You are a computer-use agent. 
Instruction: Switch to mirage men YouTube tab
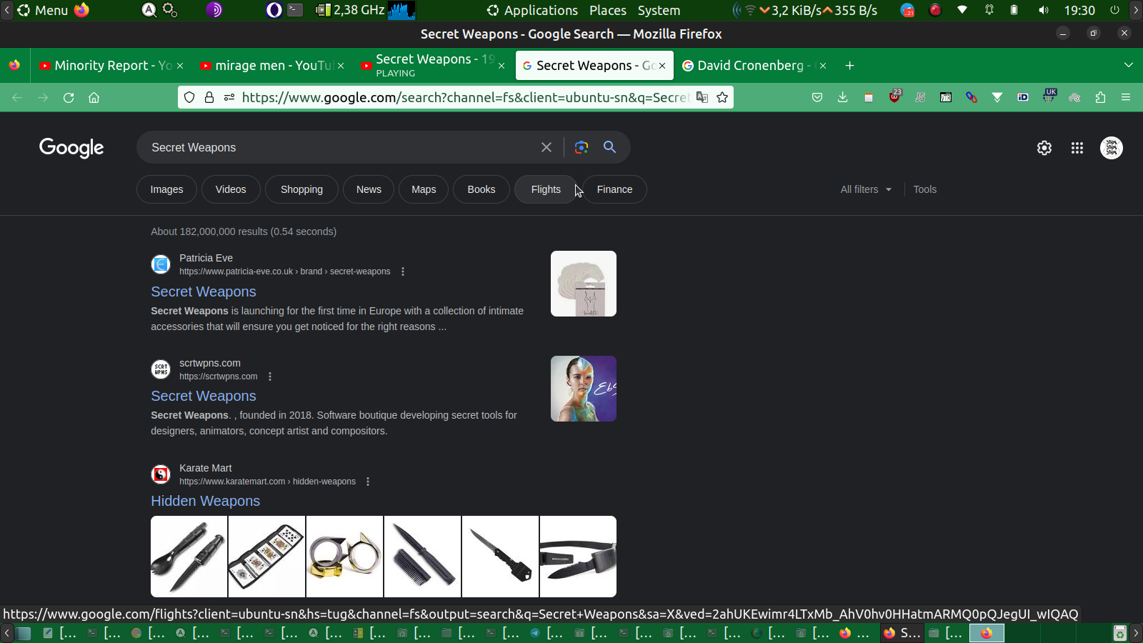click(271, 66)
